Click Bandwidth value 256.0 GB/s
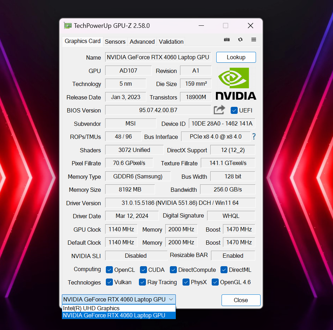 click(x=228, y=189)
